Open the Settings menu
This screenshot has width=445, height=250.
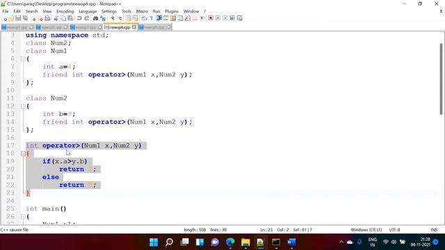(x=109, y=11)
